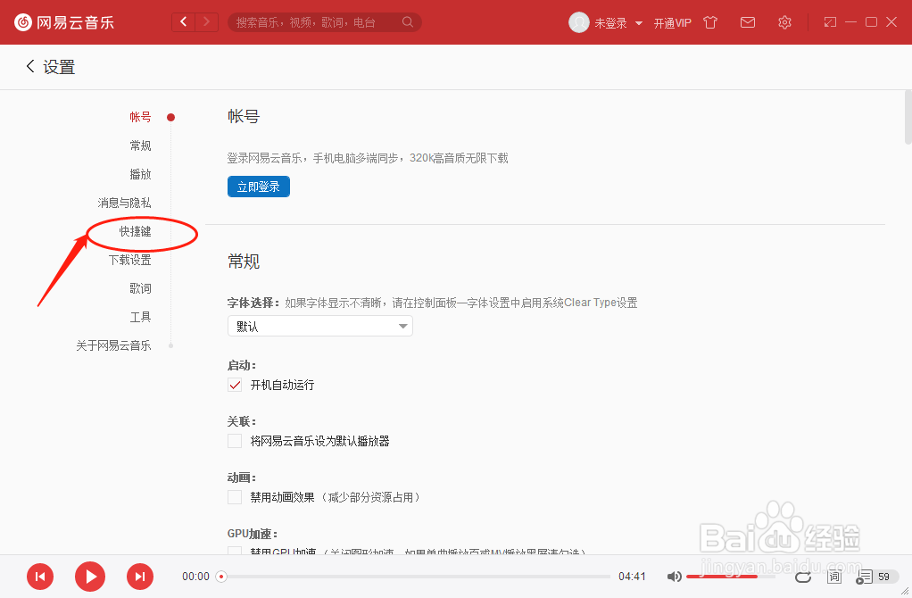
Task: Open the lyrics with the 词 icon
Action: (834, 577)
